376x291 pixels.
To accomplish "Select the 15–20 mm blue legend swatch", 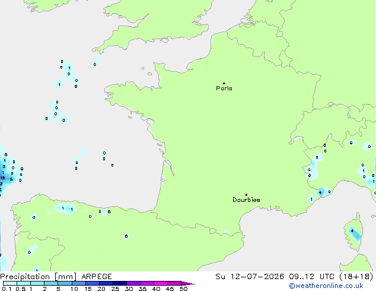I will coord(93,283).
